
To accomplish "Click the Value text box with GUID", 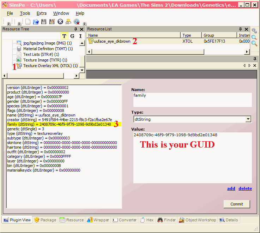I will [193, 158].
